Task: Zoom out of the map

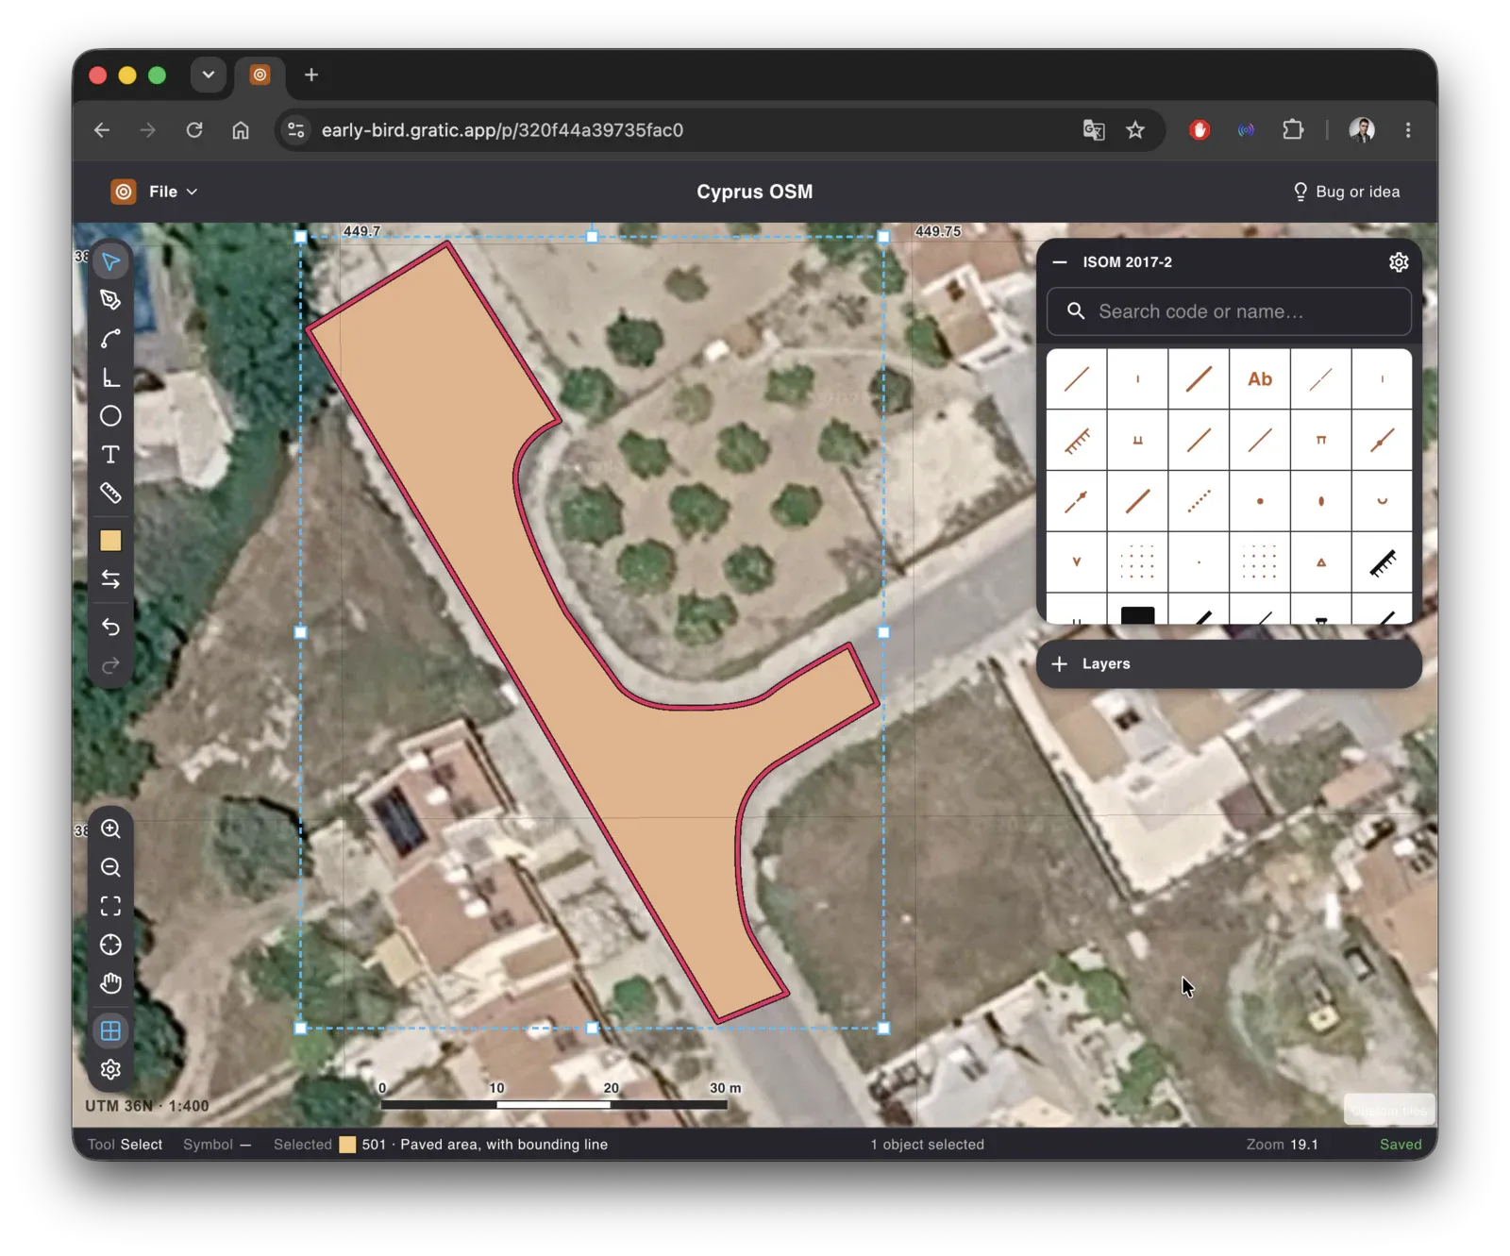Action: click(110, 868)
